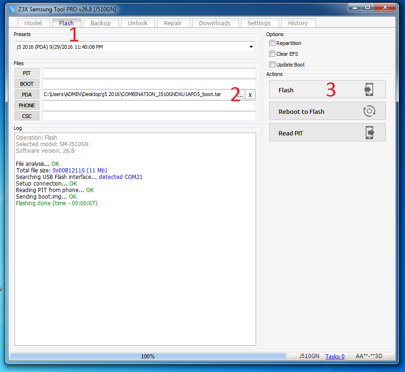Screen dimensions: 405x372
Task: Click inside the PHONE file path field
Action: coord(149,105)
